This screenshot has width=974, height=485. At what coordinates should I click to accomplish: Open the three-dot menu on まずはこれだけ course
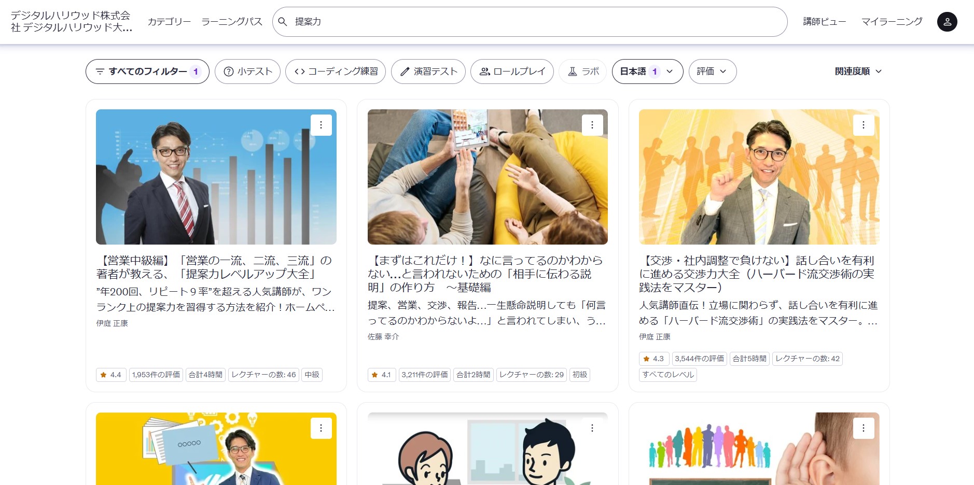(592, 125)
